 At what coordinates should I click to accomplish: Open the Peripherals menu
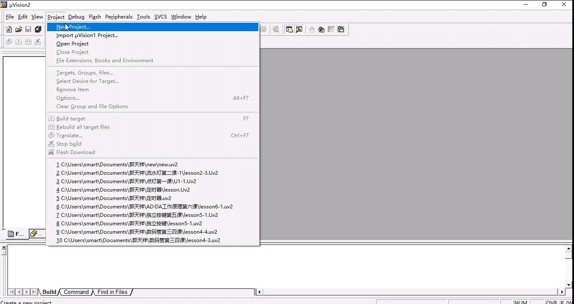[119, 17]
